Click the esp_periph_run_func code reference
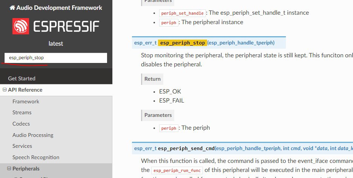Screen dimensions: 353x178 (x=177, y=170)
